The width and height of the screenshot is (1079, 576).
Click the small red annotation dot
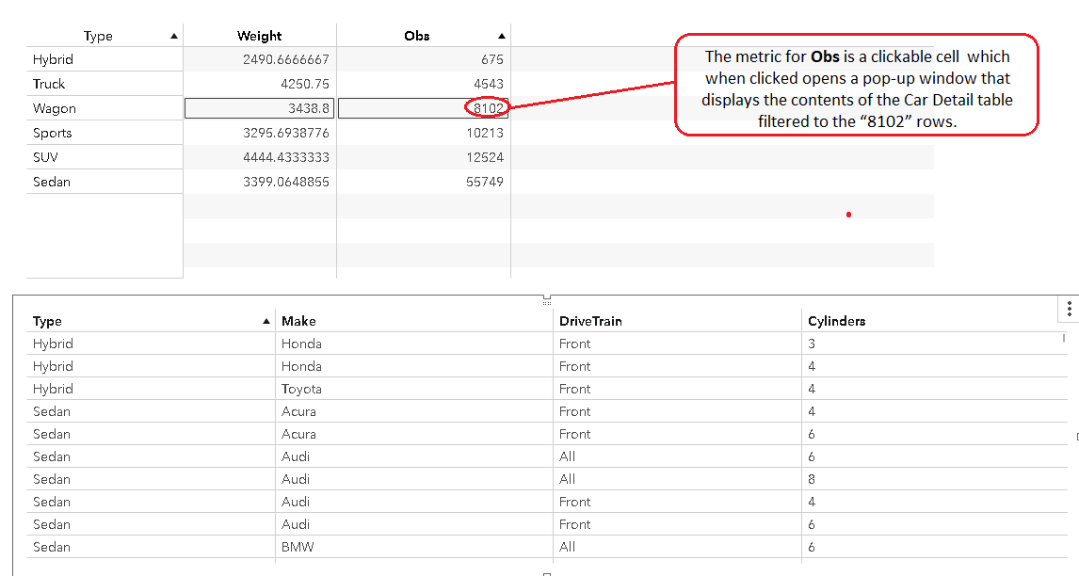pos(848,215)
